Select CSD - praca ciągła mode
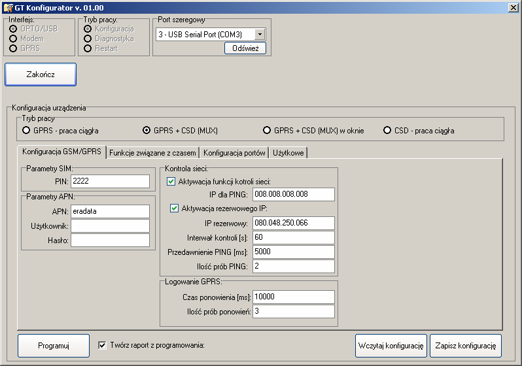The width and height of the screenshot is (522, 366). pyautogui.click(x=387, y=131)
